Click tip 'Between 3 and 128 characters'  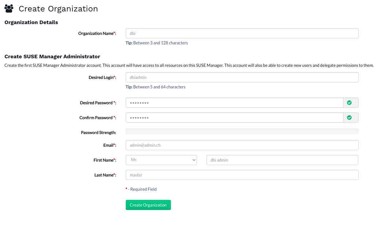click(157, 43)
